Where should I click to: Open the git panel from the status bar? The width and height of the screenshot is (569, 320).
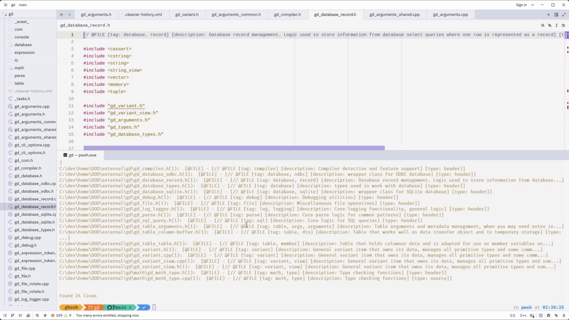point(12,316)
